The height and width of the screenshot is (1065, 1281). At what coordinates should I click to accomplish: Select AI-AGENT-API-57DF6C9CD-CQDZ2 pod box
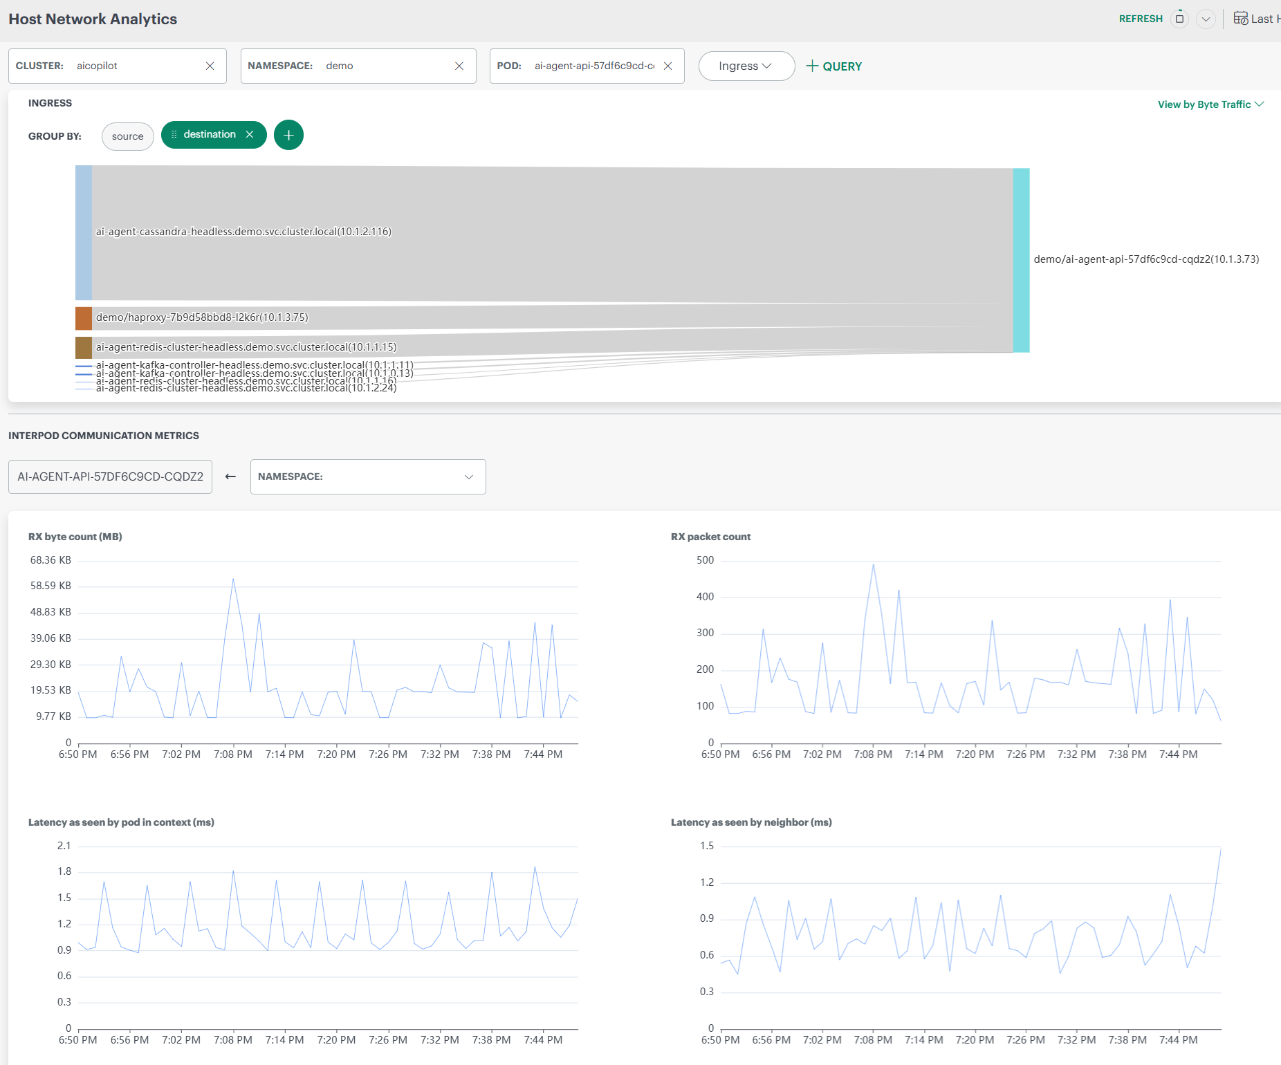pos(111,476)
